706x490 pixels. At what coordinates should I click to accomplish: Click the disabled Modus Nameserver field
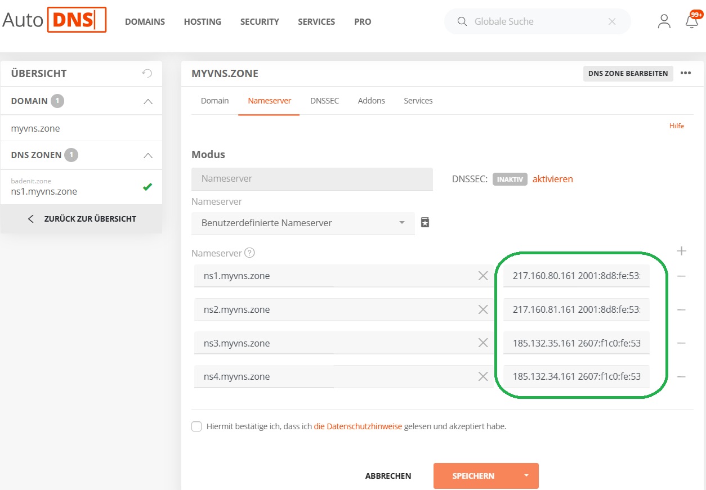[312, 179]
